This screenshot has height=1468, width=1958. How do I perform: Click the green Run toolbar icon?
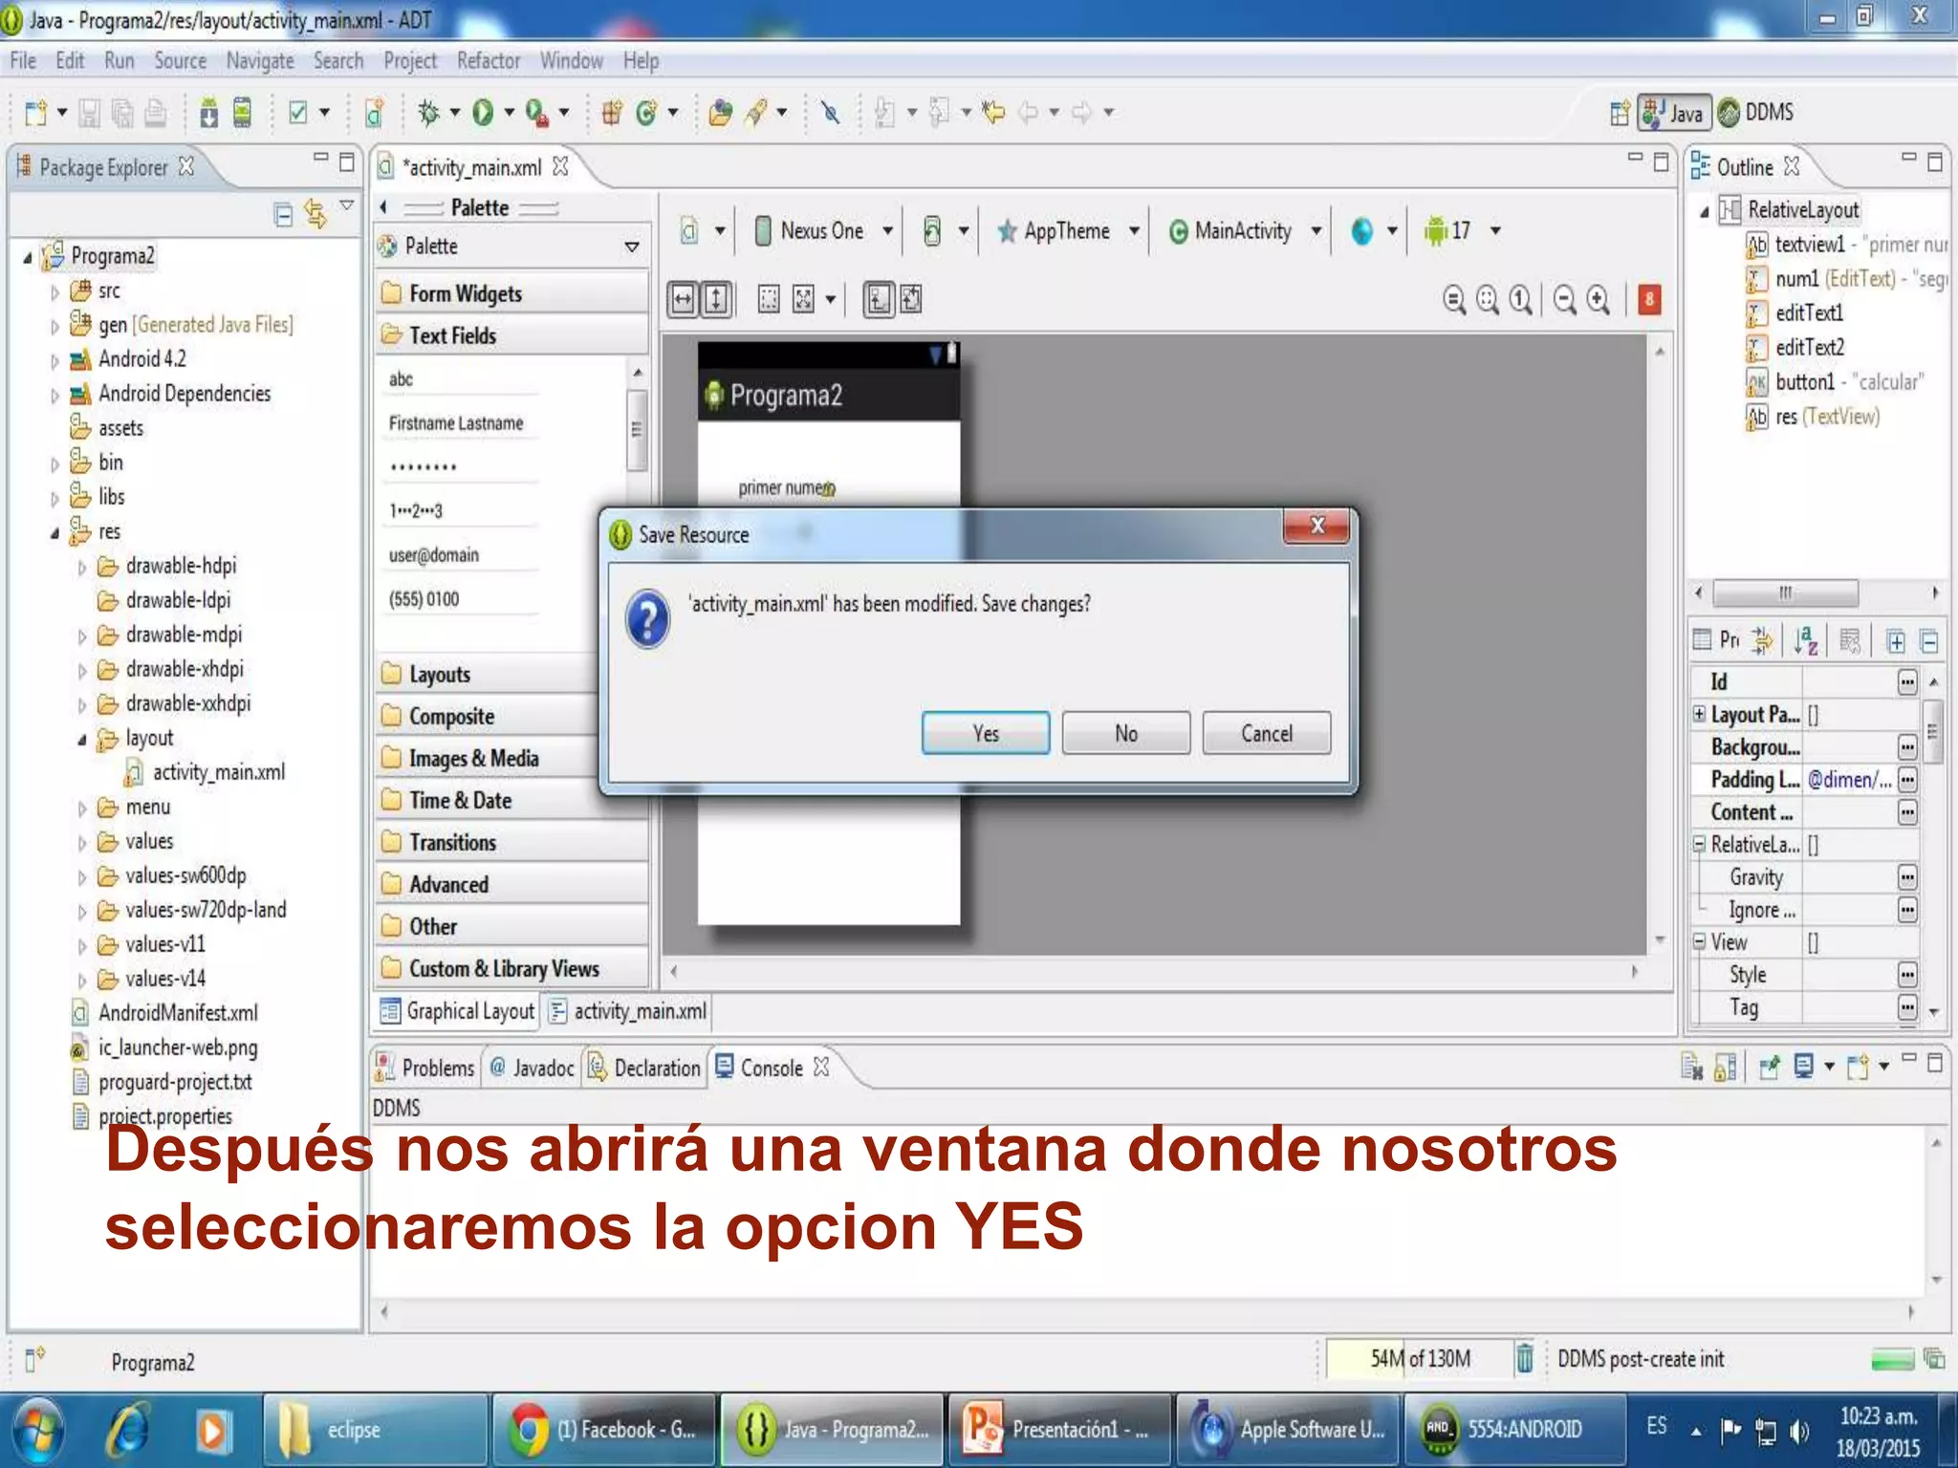coord(483,113)
